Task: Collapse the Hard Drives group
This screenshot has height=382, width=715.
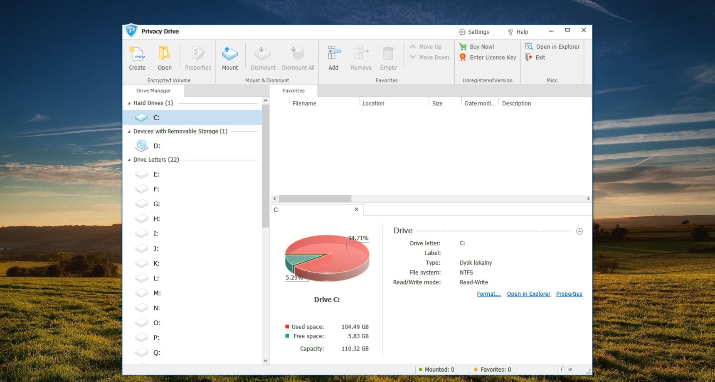Action: coord(129,103)
